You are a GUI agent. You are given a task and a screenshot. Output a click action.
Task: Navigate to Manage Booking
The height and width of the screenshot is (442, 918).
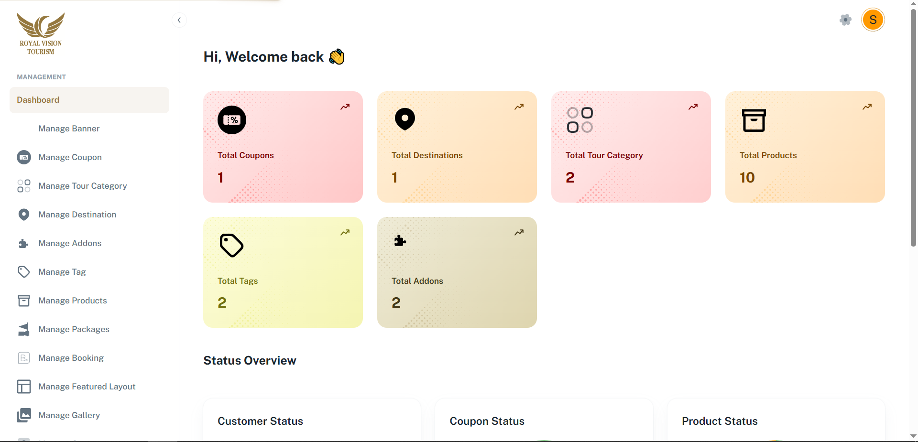point(71,358)
